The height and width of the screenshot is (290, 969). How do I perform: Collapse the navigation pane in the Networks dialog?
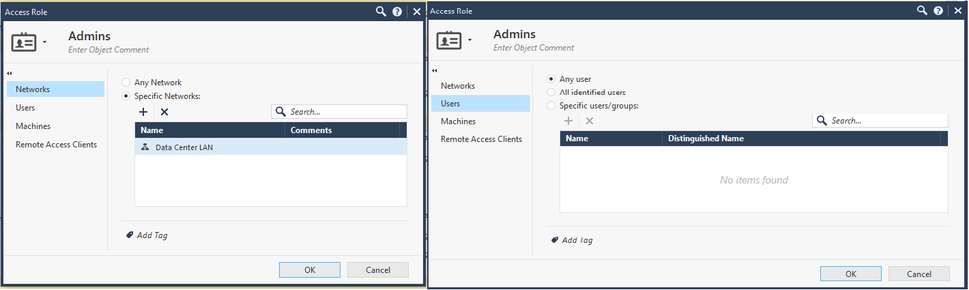click(10, 73)
